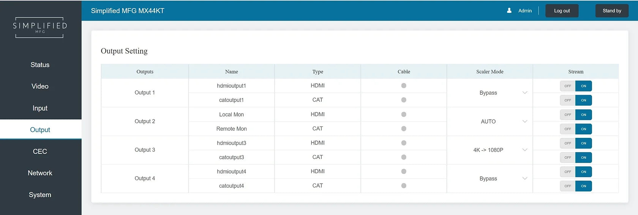This screenshot has height=215, width=638.
Task: Expand the AUTO scaler mode dropdown
Action: tap(490, 122)
